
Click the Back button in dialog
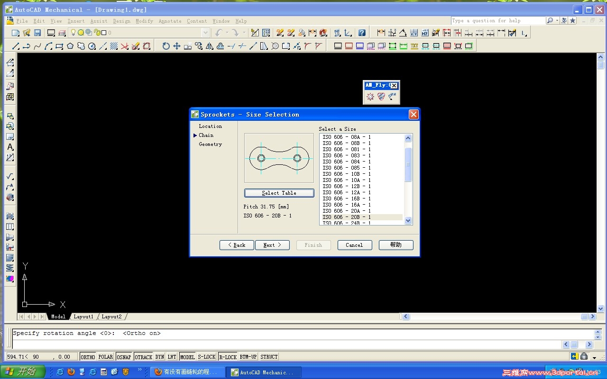(x=237, y=245)
